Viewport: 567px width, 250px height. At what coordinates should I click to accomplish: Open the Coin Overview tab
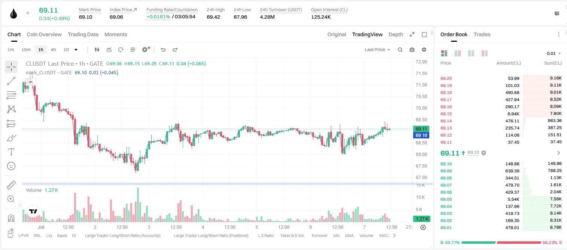pos(44,34)
